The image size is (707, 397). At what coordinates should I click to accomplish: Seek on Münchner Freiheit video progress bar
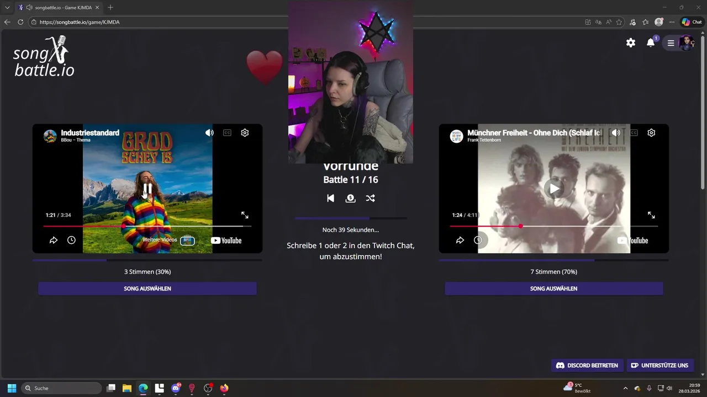click(554, 226)
